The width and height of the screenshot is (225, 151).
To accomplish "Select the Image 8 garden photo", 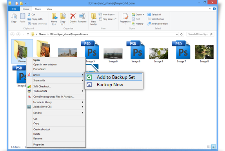I will point(204,54).
